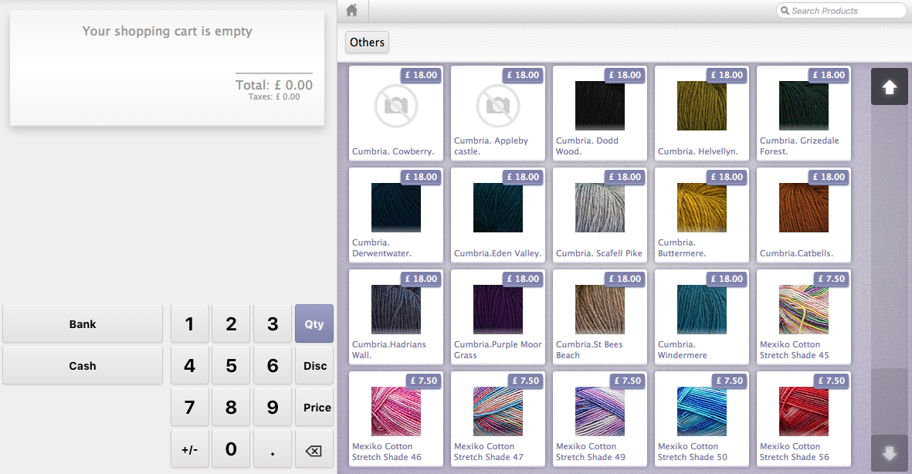Add Cumbria.Purple Moor Grass yarn
This screenshot has height=474, width=912.
498,317
